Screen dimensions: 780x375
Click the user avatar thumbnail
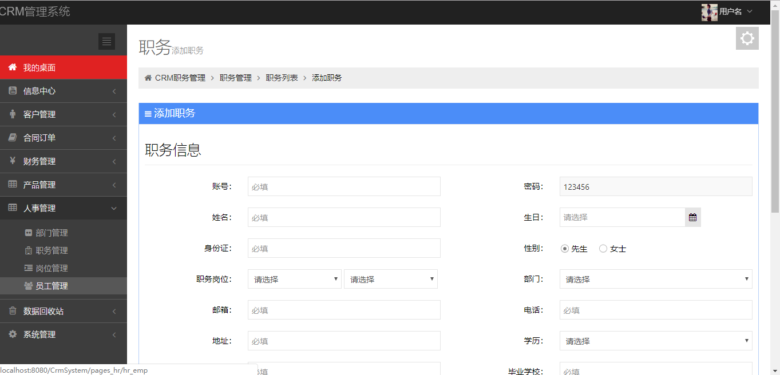point(710,12)
